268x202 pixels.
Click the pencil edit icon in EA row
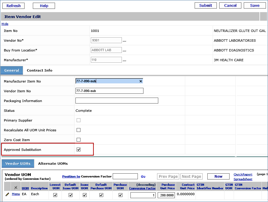point(7,194)
